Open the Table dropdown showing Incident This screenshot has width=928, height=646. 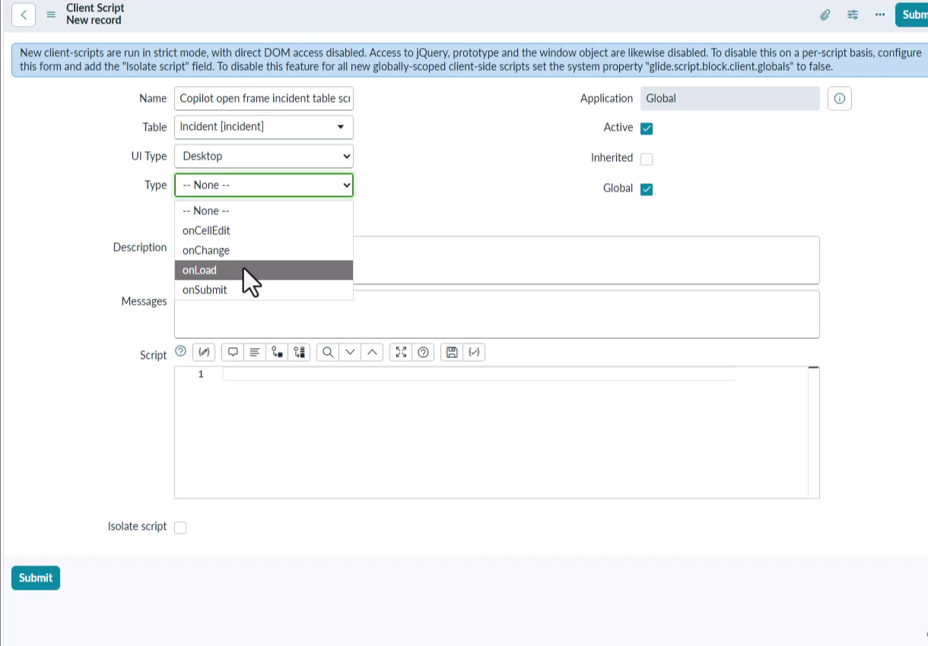(264, 127)
